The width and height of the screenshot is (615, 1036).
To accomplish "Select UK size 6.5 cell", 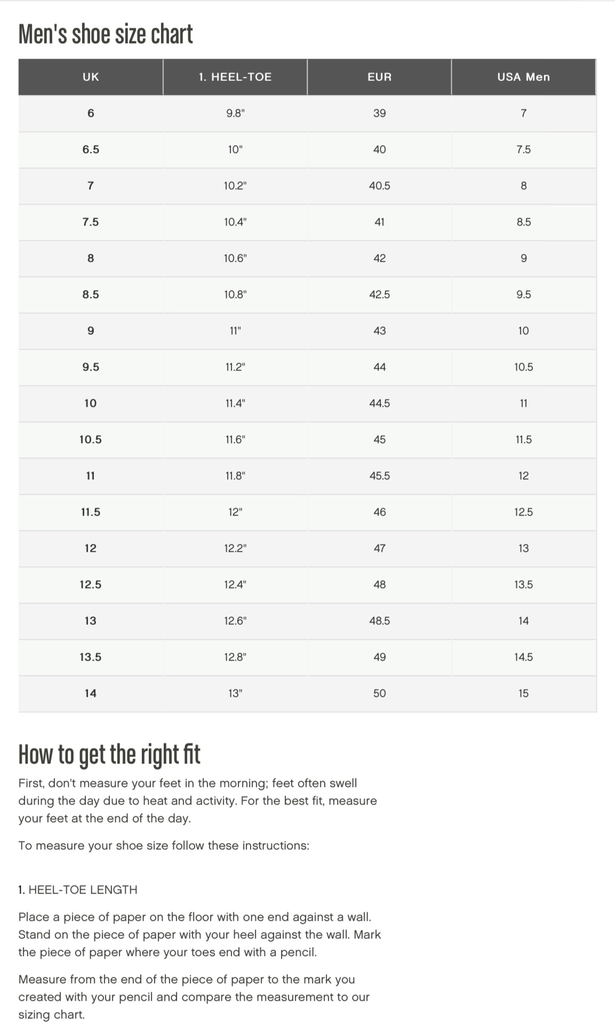I will click(91, 149).
